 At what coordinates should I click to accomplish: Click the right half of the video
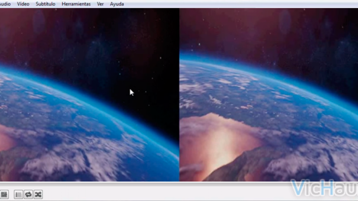click(x=269, y=95)
